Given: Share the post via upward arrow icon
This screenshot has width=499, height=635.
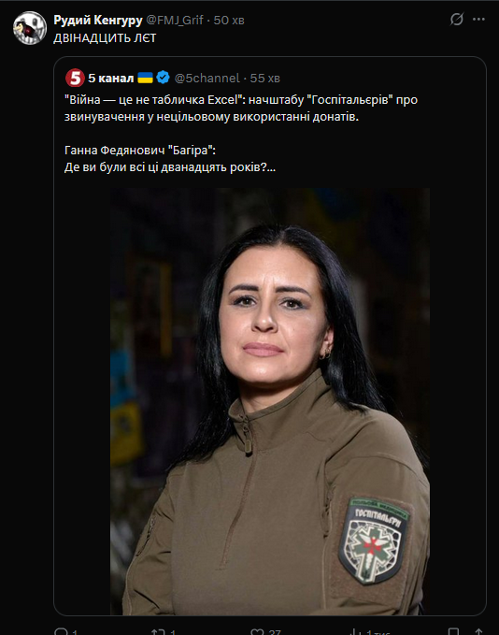Looking at the screenshot, I should (478, 631).
